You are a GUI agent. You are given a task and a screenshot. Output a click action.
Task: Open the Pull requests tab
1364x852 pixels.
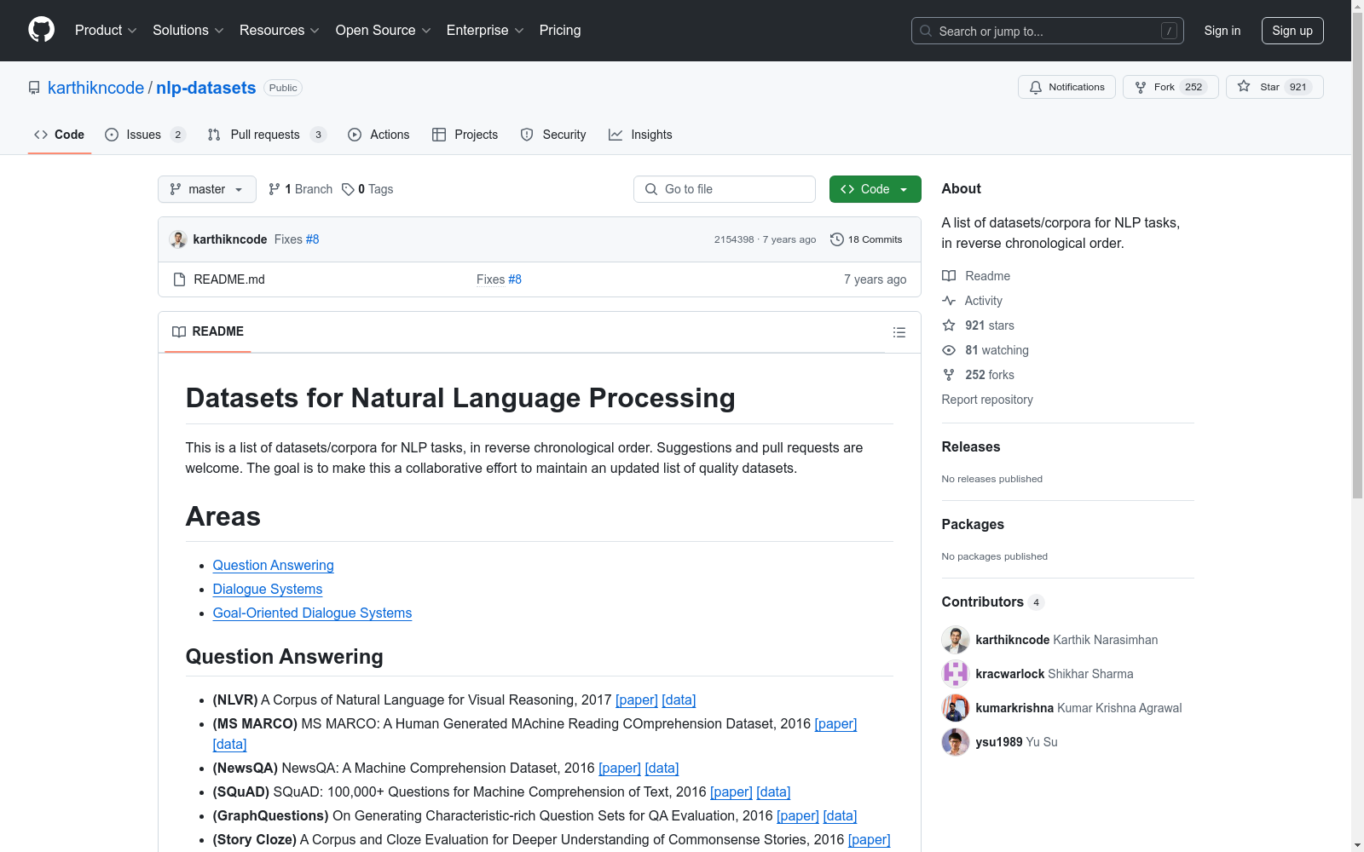click(x=267, y=135)
